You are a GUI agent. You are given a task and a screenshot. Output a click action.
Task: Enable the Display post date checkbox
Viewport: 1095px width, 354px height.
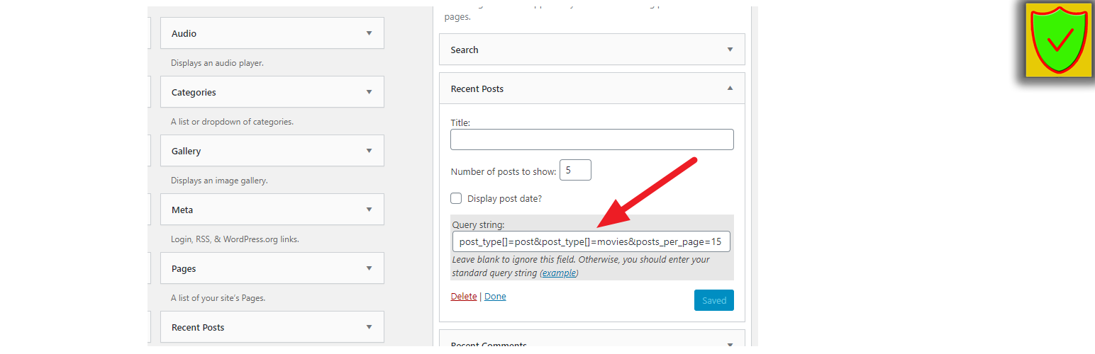457,199
